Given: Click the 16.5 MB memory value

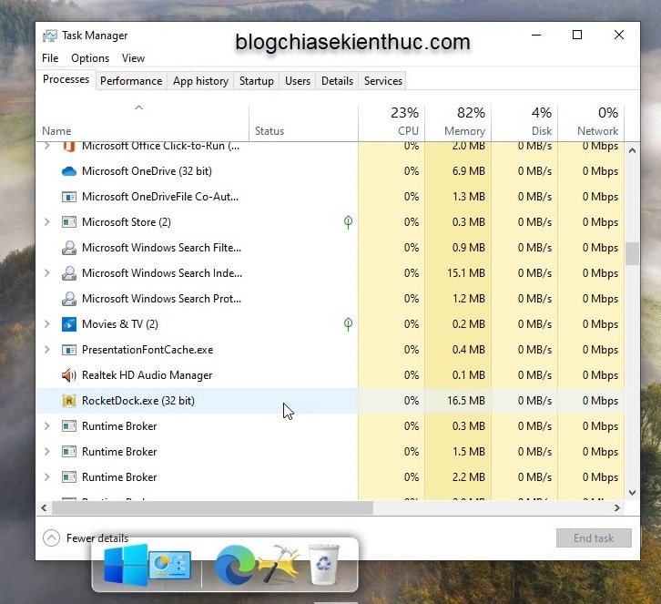Looking at the screenshot, I should (x=466, y=401).
